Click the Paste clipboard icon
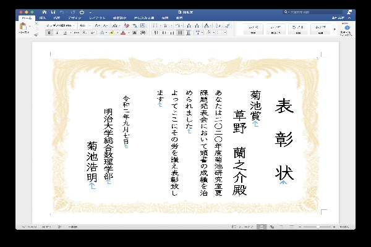 (23, 26)
